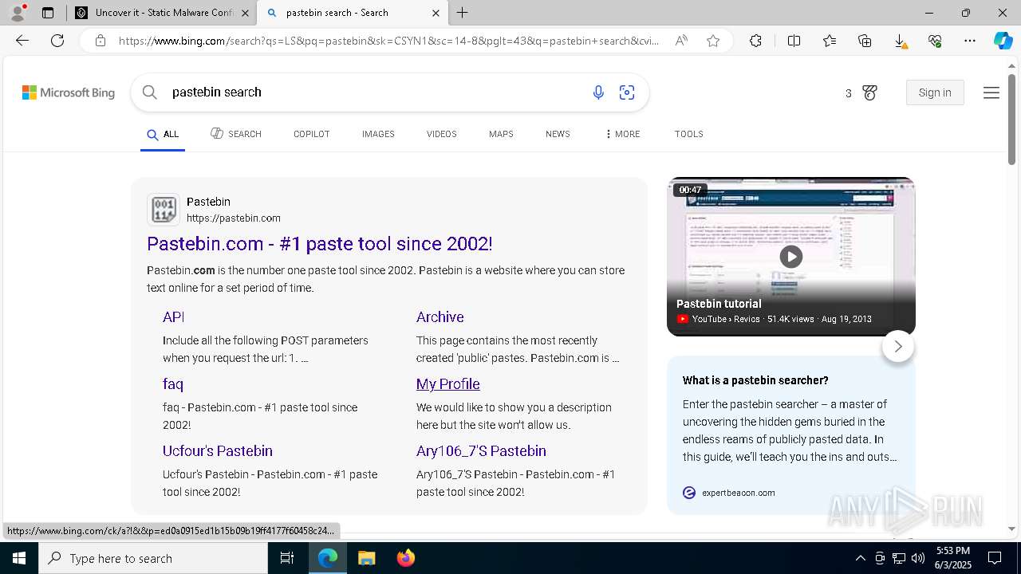Open a new tab with plus icon
1021x574 pixels.
pos(463,13)
